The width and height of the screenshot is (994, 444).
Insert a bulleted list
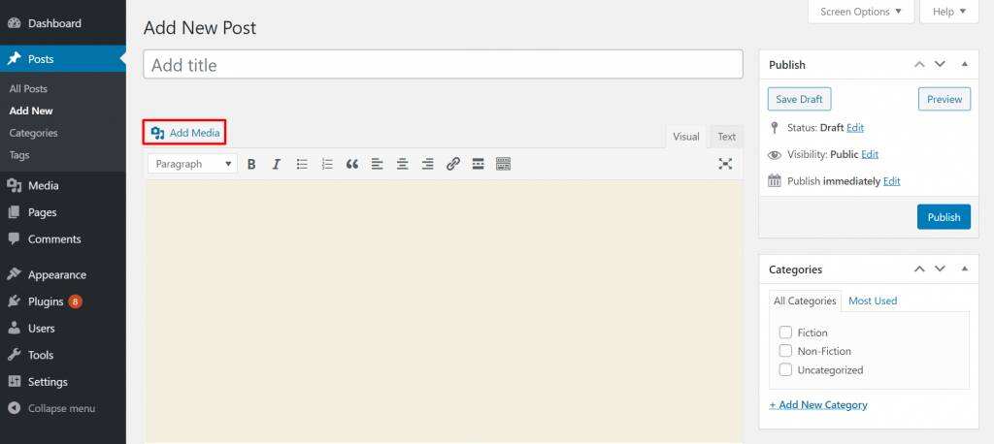(x=303, y=164)
